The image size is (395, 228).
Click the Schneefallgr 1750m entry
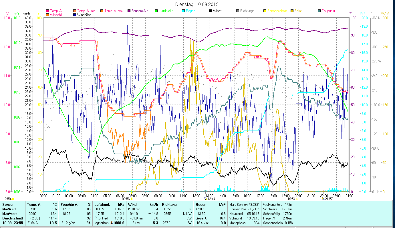278,214
